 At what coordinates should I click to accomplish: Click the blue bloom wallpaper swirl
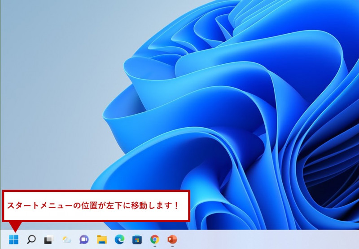(x=224, y=112)
